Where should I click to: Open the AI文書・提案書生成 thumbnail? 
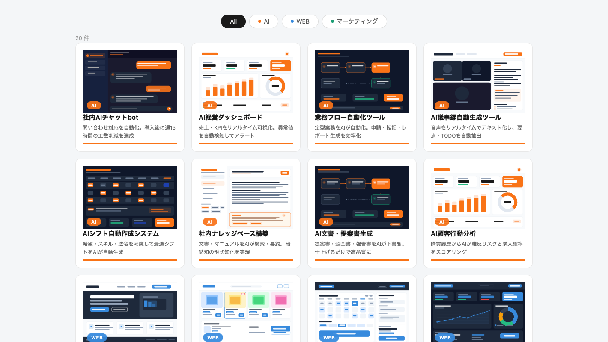[x=362, y=198]
